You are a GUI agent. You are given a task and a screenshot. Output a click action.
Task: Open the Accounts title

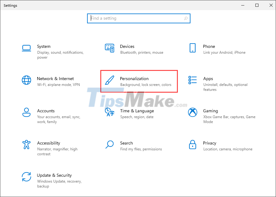click(x=46, y=111)
